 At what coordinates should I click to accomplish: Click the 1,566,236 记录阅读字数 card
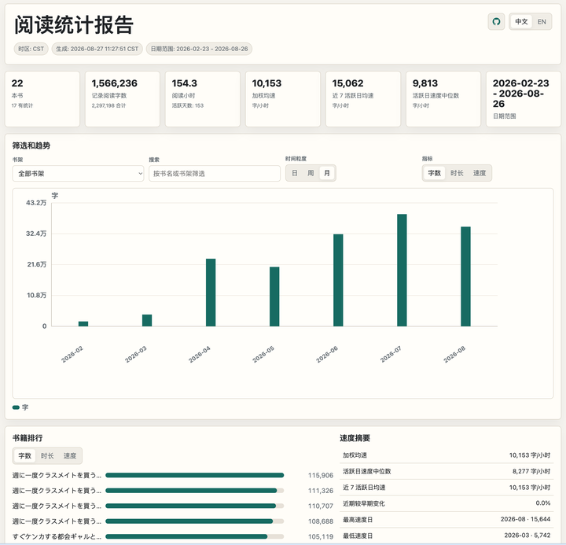(123, 99)
